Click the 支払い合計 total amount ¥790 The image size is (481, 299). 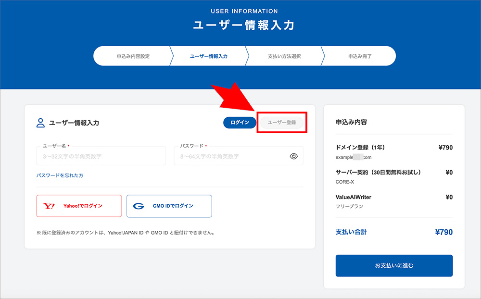tap(444, 232)
